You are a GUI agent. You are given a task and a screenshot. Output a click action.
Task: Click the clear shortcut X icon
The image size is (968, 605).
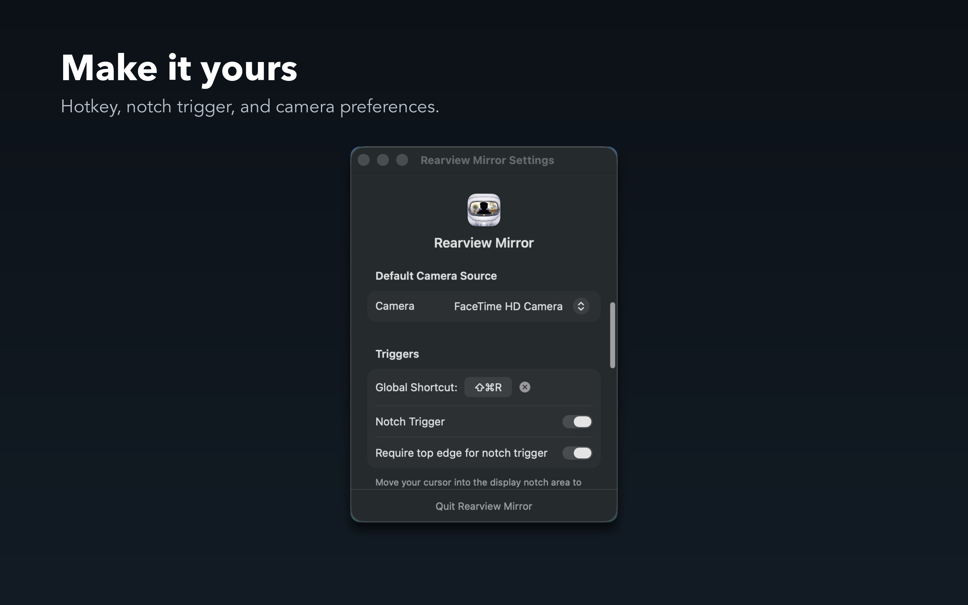tap(525, 387)
